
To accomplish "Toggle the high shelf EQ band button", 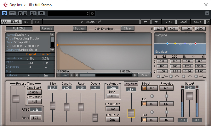I will (196, 76).
